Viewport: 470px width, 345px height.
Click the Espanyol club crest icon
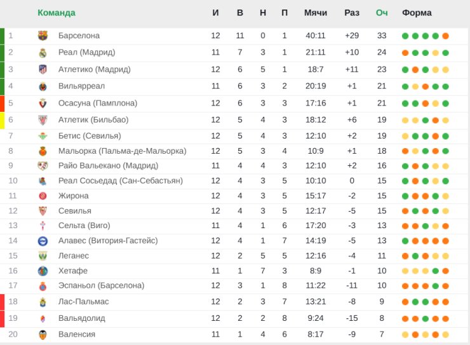coord(43,286)
